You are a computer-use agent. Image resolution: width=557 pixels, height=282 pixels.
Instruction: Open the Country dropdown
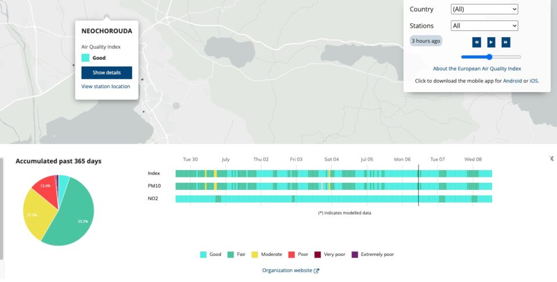coord(484,9)
